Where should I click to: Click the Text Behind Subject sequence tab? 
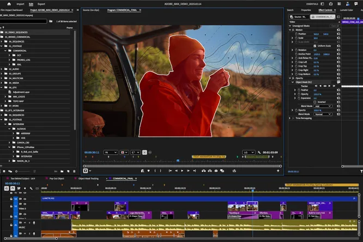click(x=23, y=178)
